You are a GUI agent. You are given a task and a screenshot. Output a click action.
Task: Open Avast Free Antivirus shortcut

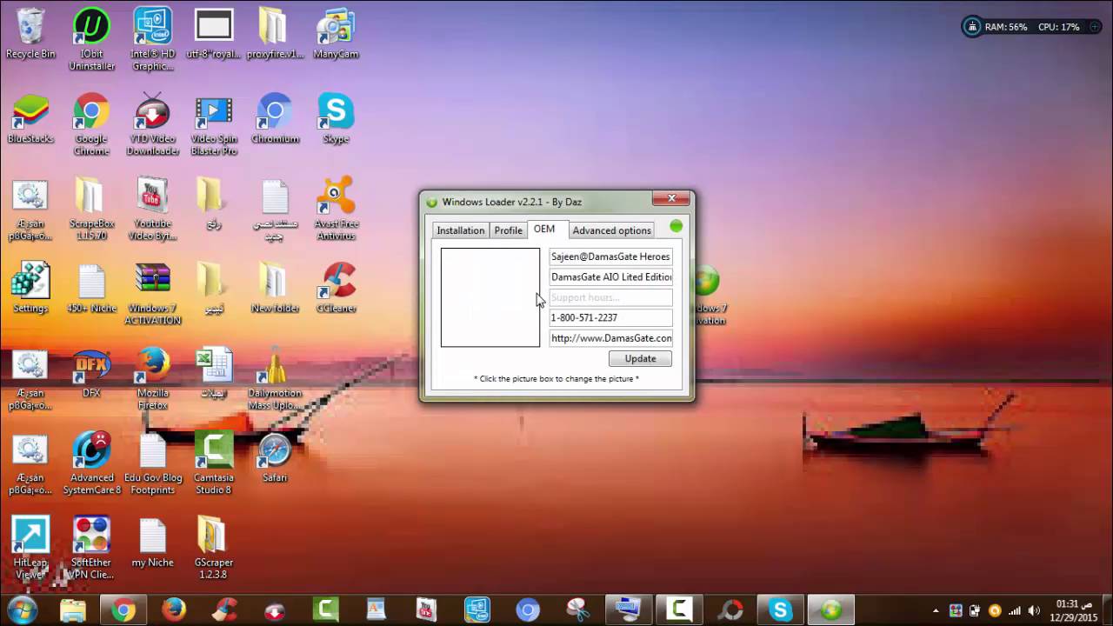coord(336,209)
